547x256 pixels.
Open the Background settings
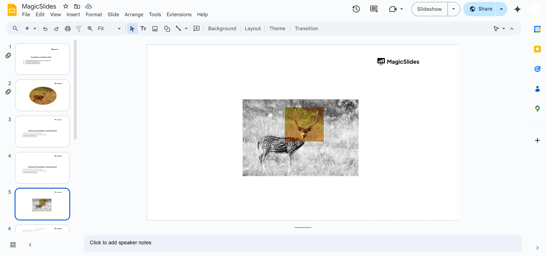(222, 28)
